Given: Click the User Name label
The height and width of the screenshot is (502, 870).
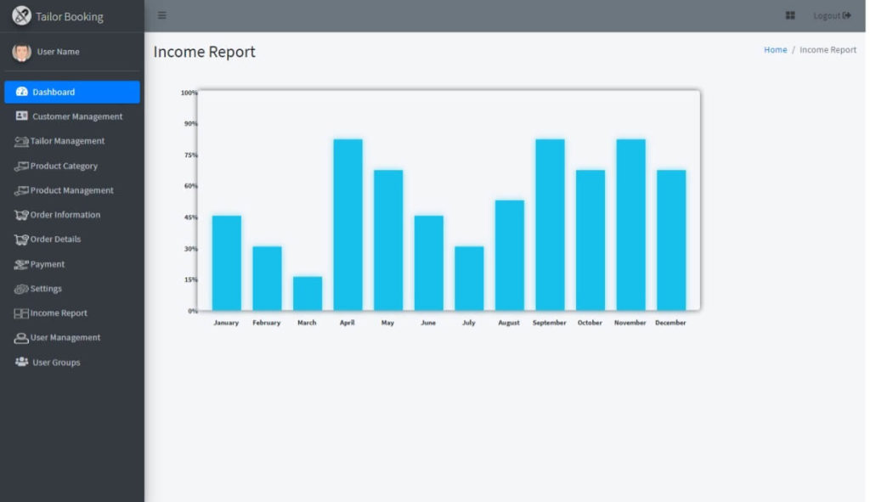Looking at the screenshot, I should 59,51.
